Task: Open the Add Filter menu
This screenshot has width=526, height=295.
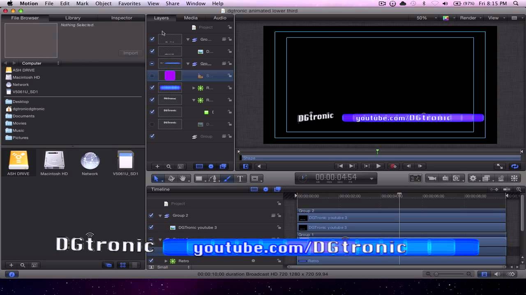Action: (x=487, y=178)
